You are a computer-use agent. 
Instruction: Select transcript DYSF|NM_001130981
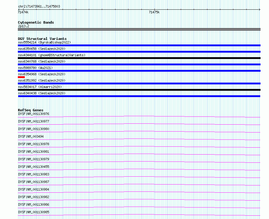pyautogui.click(x=34, y=152)
